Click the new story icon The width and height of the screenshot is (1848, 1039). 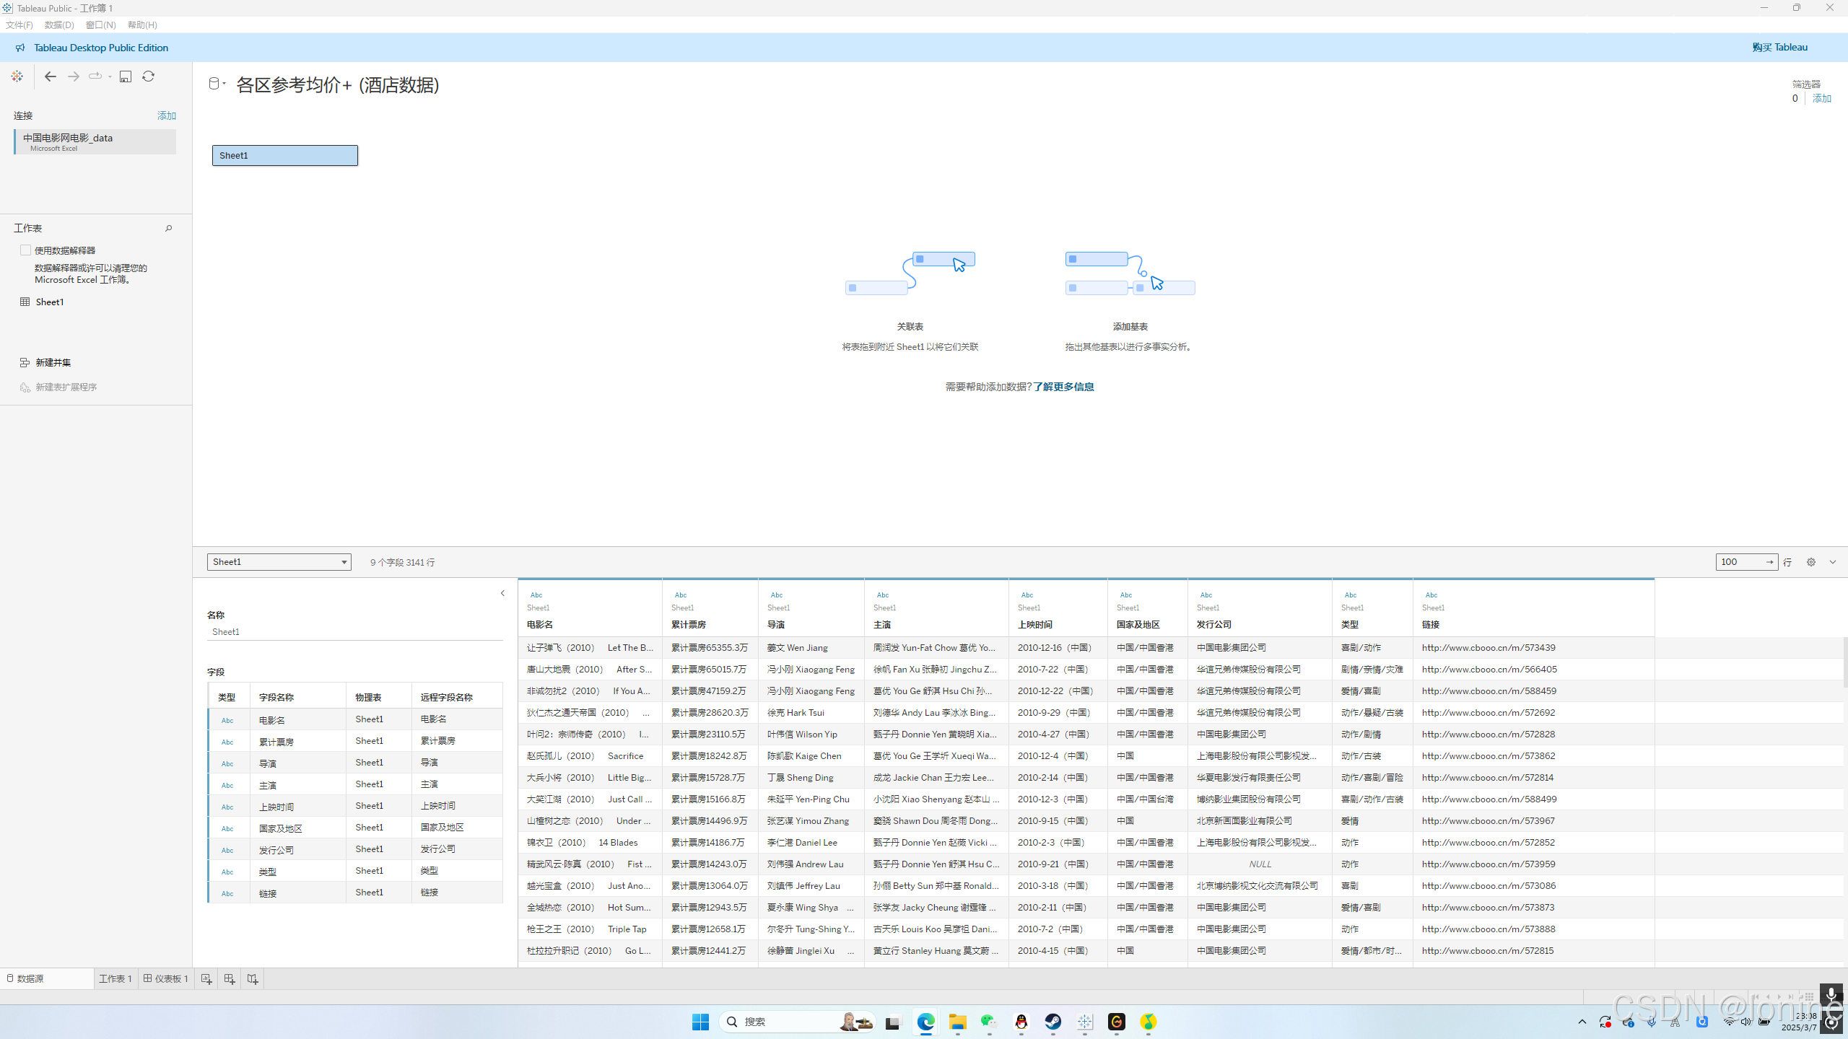(253, 979)
